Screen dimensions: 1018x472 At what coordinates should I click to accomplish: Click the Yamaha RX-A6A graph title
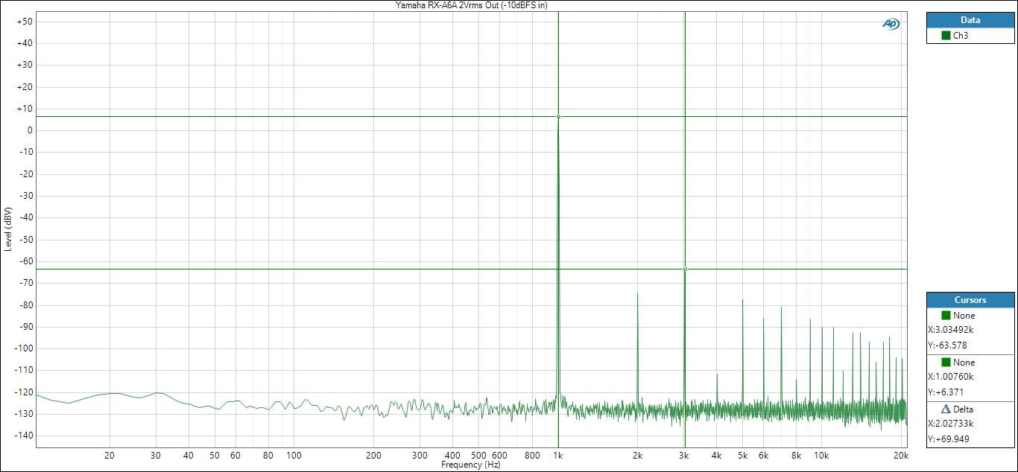click(471, 5)
